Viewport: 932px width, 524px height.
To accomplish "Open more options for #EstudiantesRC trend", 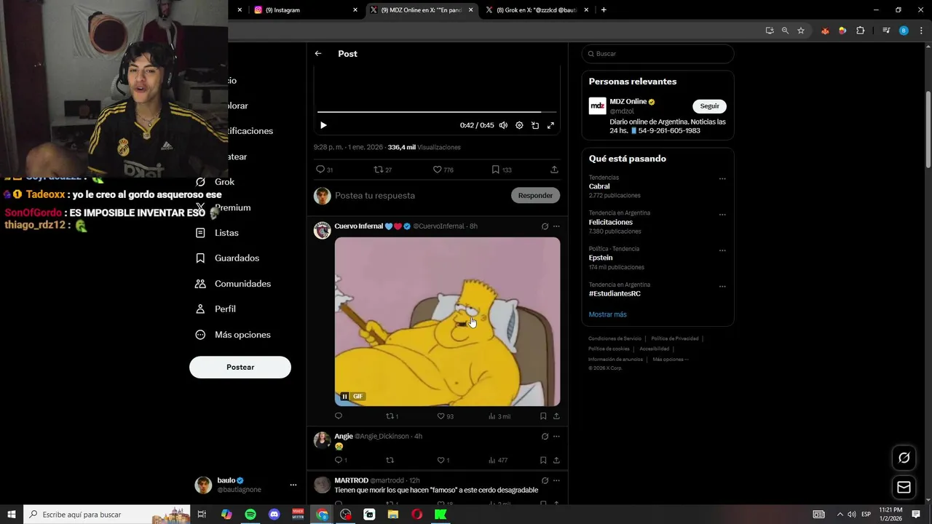I will point(722,286).
